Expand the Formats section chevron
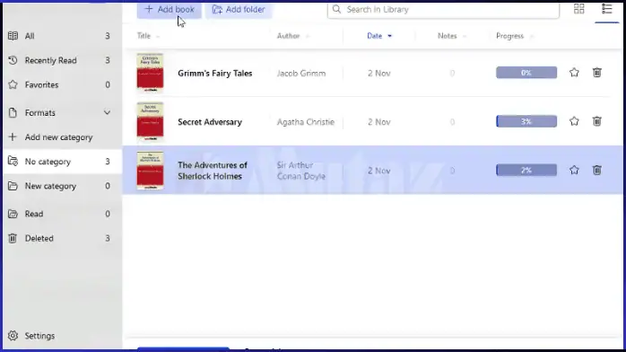This screenshot has width=626, height=352. click(x=107, y=112)
